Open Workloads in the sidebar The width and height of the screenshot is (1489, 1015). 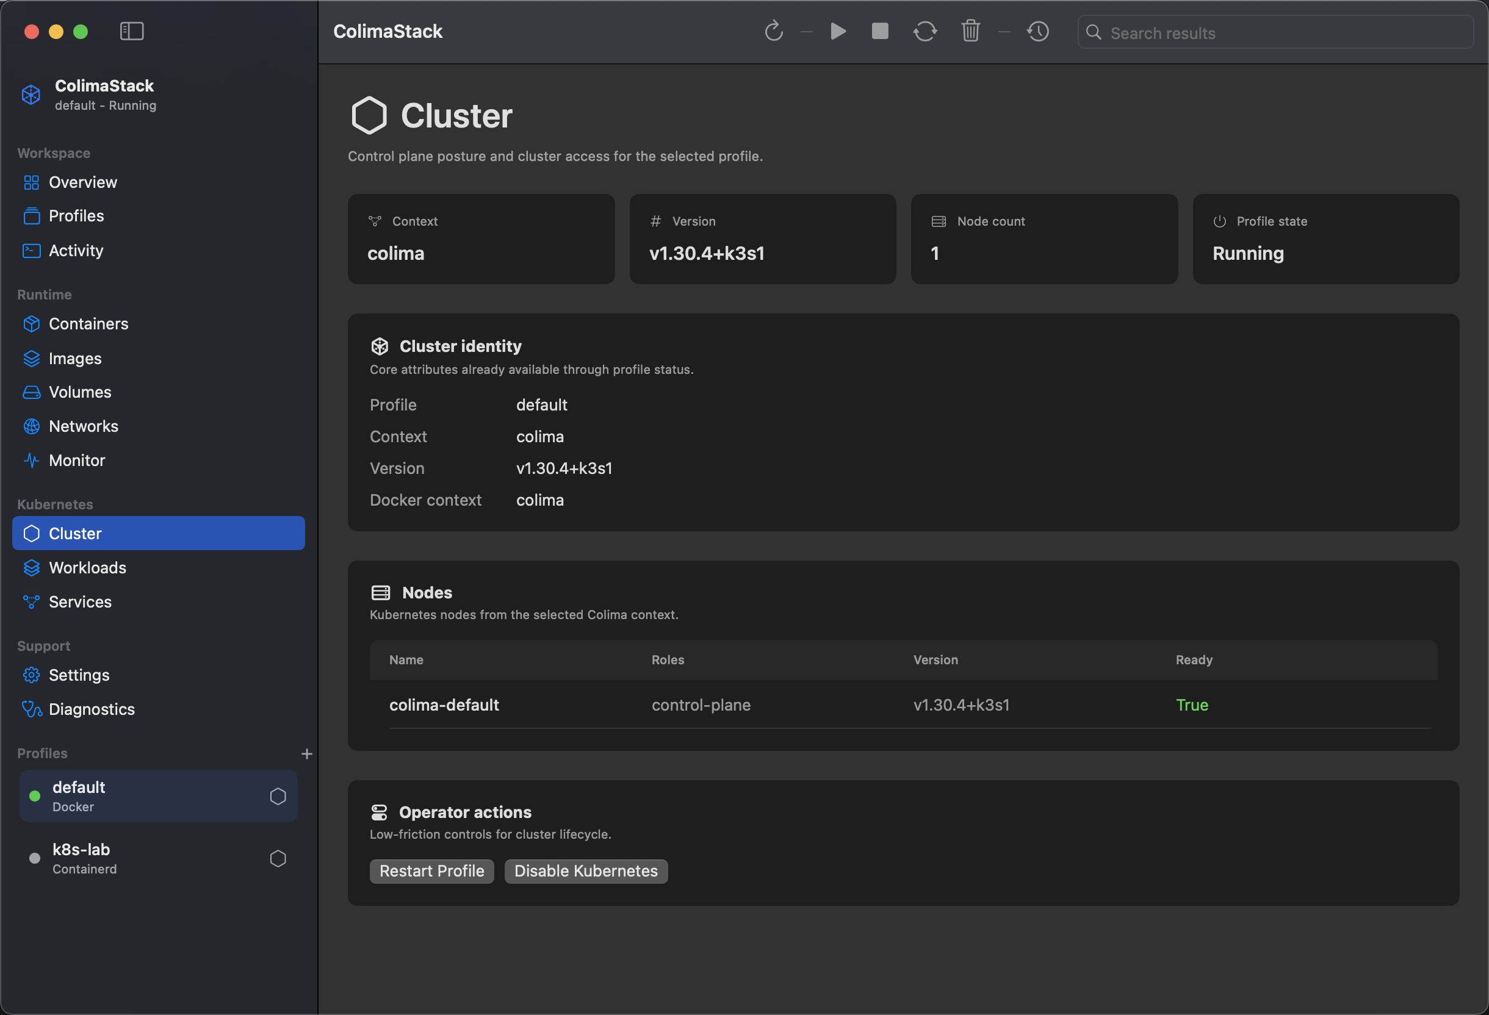click(x=158, y=568)
